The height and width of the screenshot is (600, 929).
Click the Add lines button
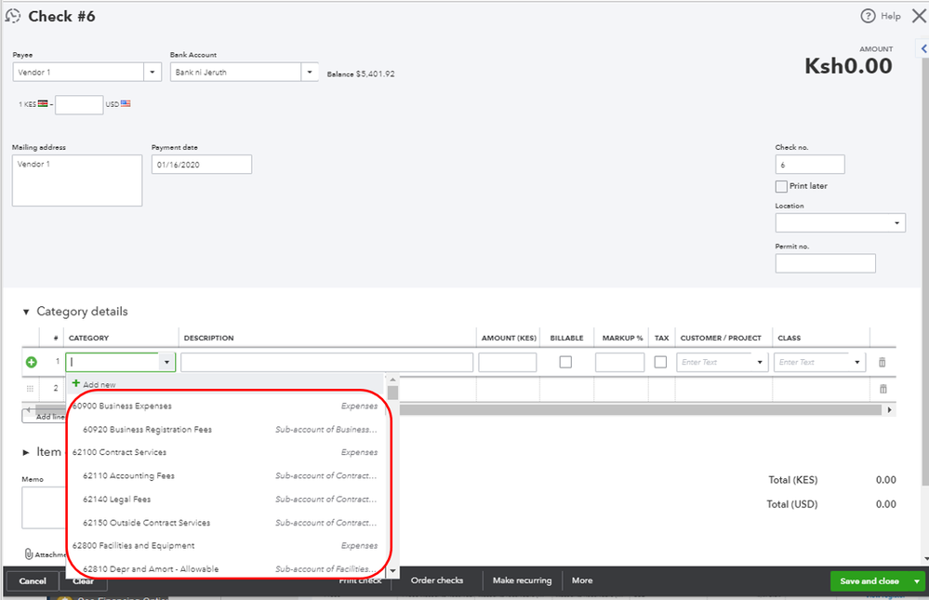pyautogui.click(x=45, y=416)
